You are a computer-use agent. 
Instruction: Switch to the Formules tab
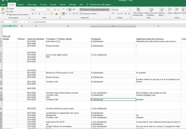pyautogui.click(x=43, y=5)
